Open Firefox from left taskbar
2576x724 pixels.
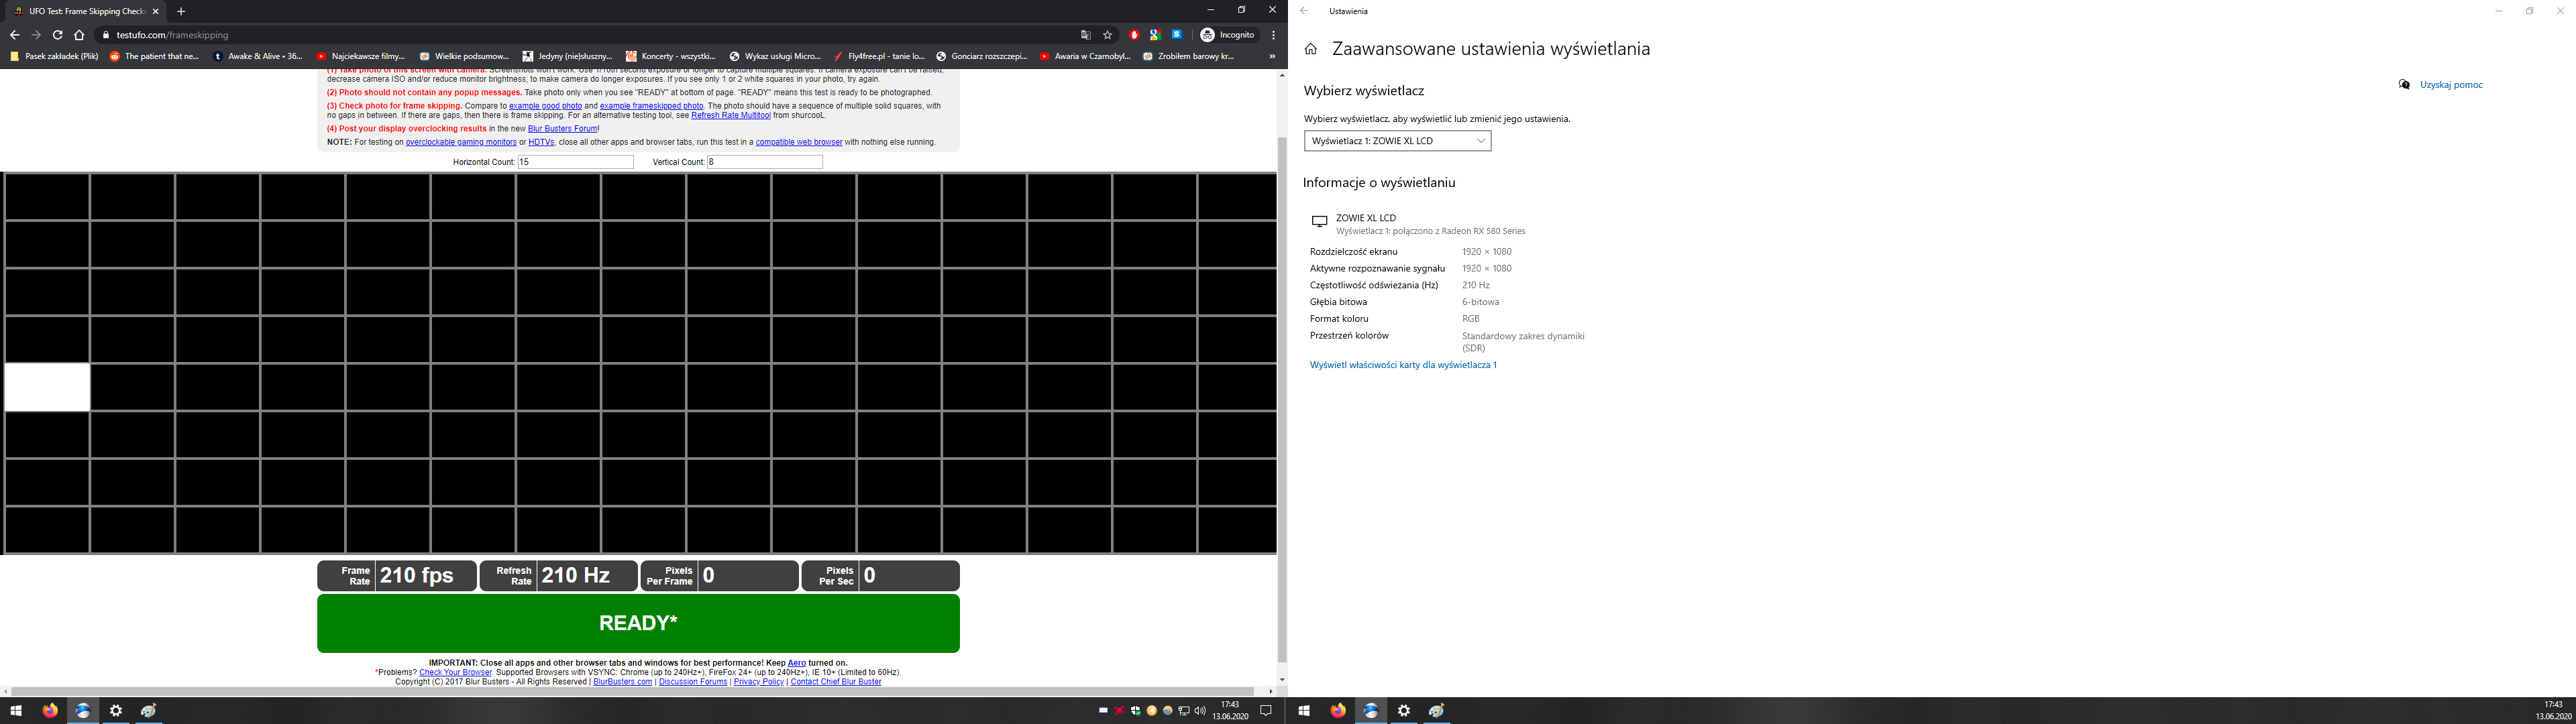(50, 711)
